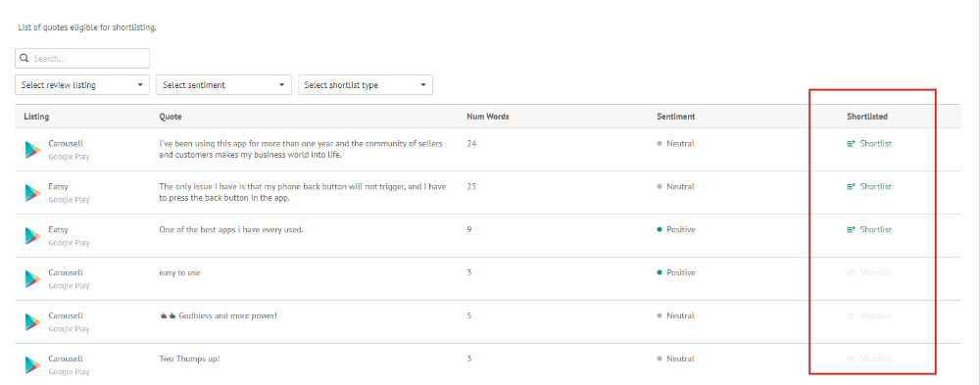Click the Carousell name in 'easy to use' row

point(66,273)
